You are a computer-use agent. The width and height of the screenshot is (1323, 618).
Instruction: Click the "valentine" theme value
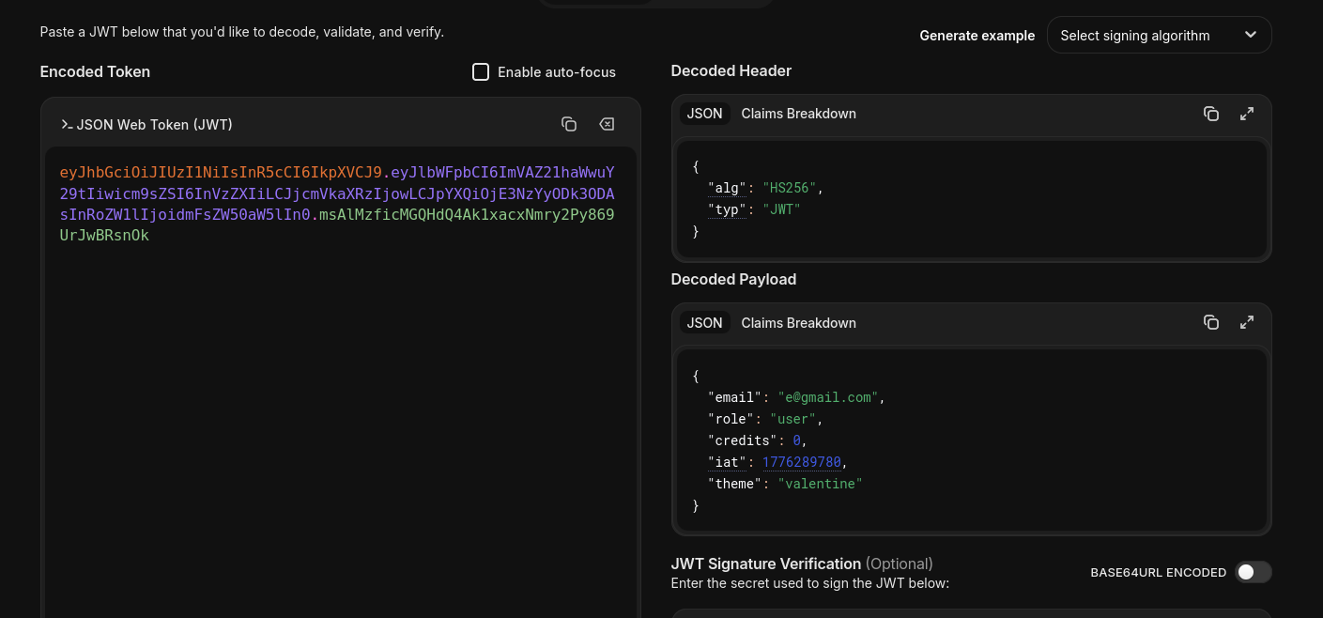coord(821,484)
